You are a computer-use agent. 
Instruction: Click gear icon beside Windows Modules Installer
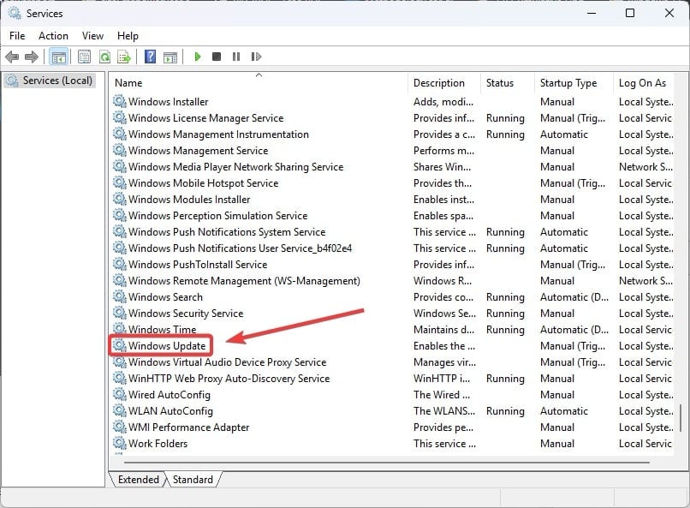pos(119,199)
